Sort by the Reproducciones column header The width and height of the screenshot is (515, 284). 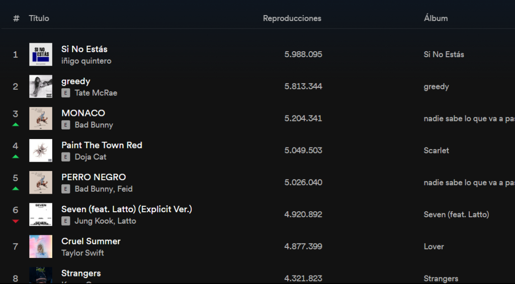[292, 19]
